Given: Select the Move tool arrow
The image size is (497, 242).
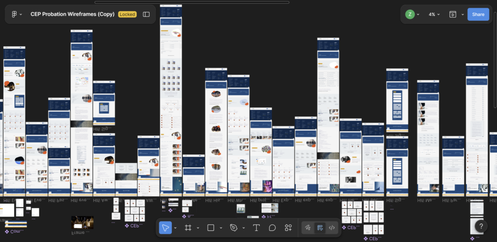Looking at the screenshot, I should coord(166,228).
